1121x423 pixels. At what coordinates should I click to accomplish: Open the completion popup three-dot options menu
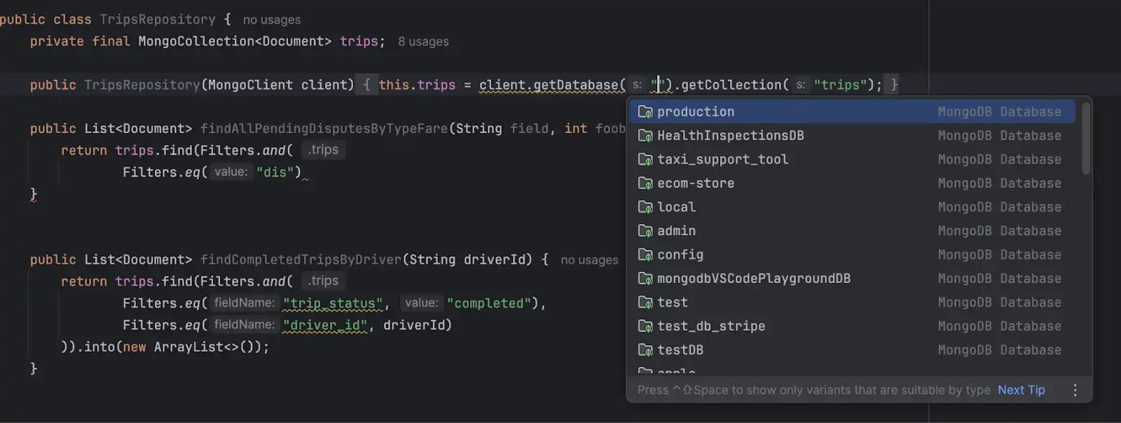pyautogui.click(x=1075, y=390)
